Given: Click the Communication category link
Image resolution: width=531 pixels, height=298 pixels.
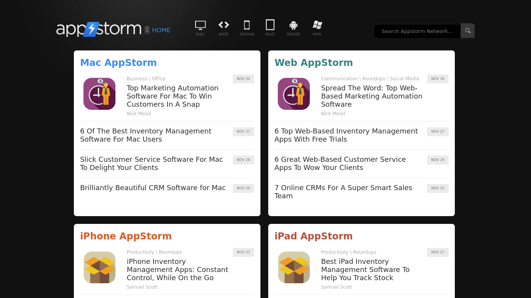Looking at the screenshot, I should tap(339, 79).
